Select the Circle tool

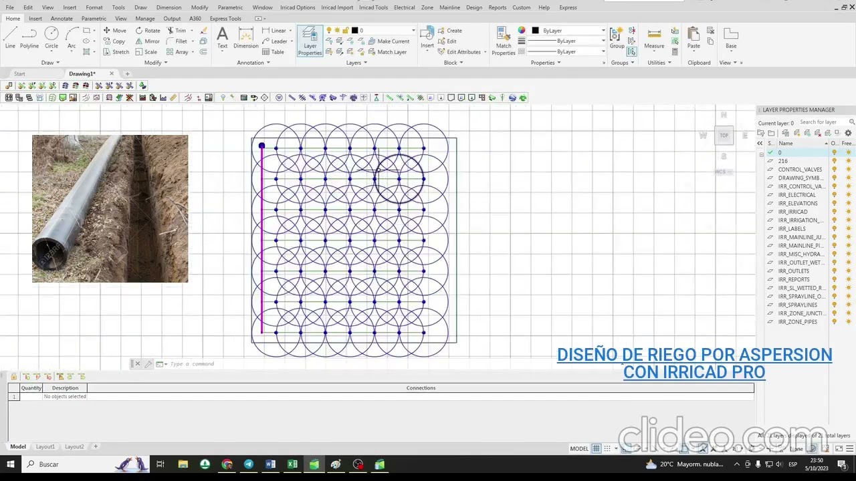[51, 37]
